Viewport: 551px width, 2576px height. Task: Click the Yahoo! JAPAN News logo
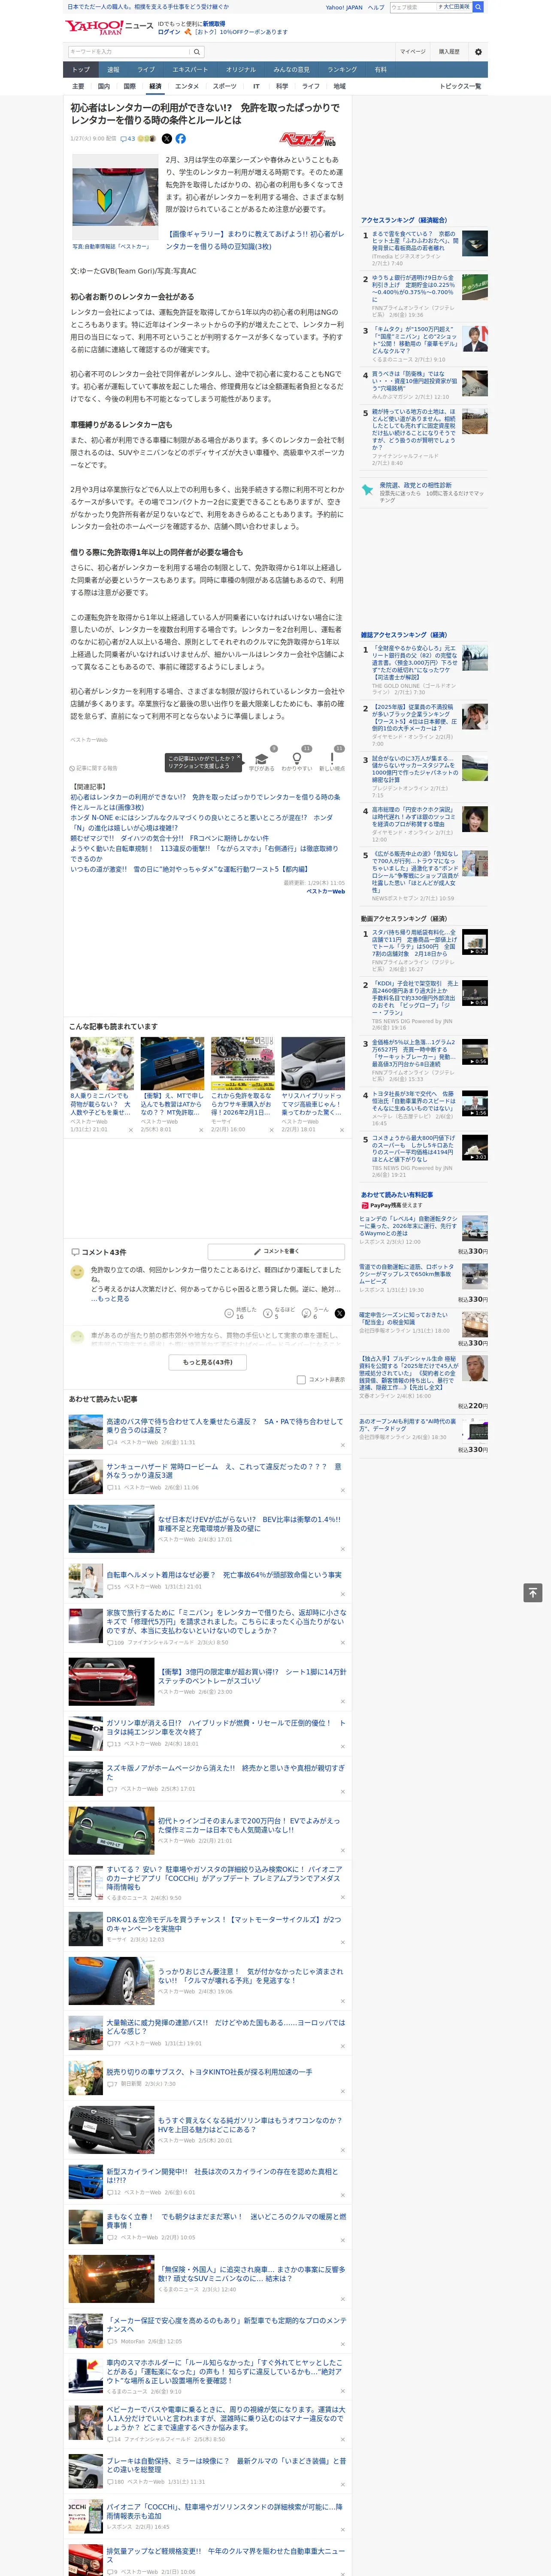tap(109, 27)
